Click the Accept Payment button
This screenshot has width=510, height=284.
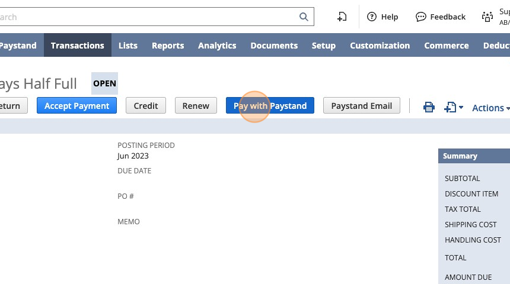(x=76, y=105)
